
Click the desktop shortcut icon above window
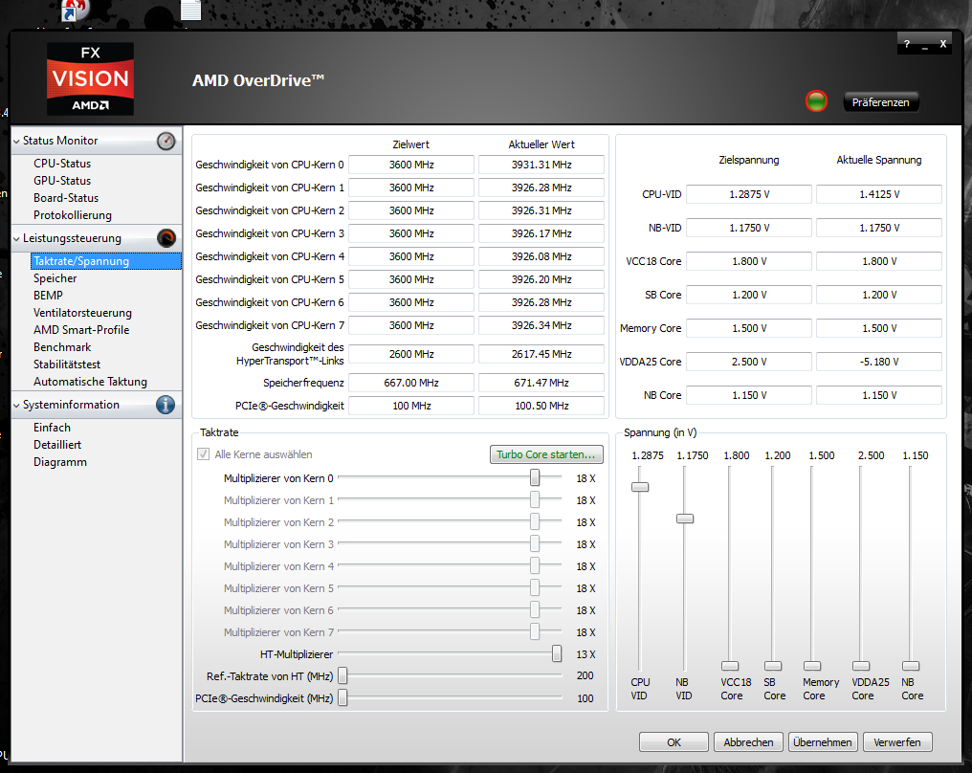tap(76, 11)
